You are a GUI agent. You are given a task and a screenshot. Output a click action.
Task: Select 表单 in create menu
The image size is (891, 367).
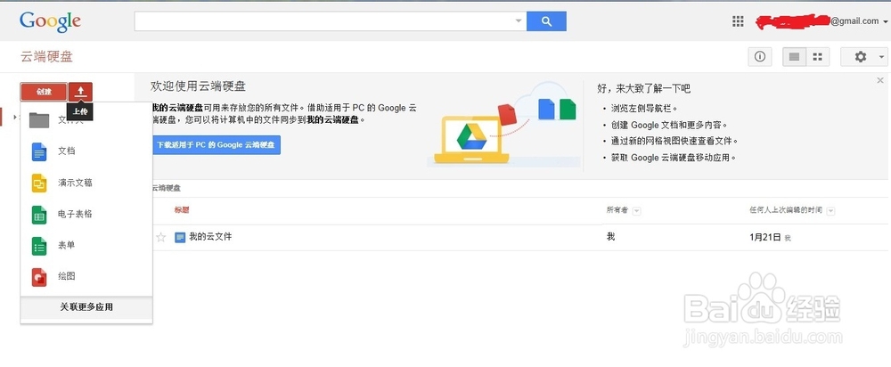86,246
